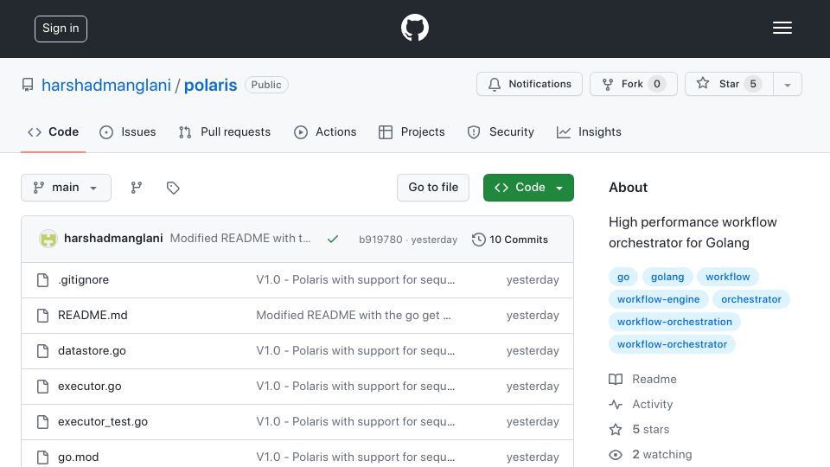
Task: View the 5 stars link
Action: tap(650, 430)
